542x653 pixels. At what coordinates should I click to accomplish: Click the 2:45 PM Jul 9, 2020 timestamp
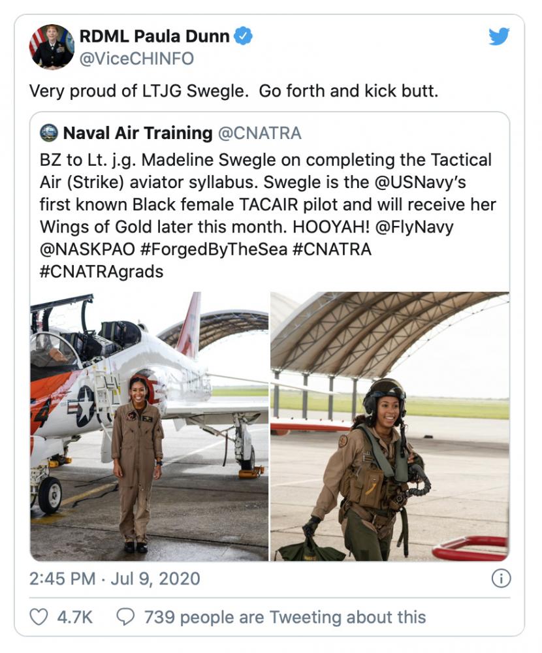(114, 579)
